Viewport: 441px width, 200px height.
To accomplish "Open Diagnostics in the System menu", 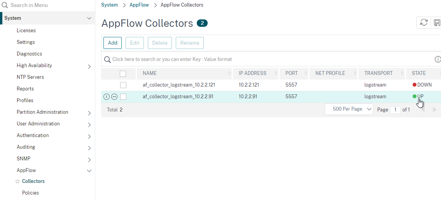I will click(x=29, y=54).
